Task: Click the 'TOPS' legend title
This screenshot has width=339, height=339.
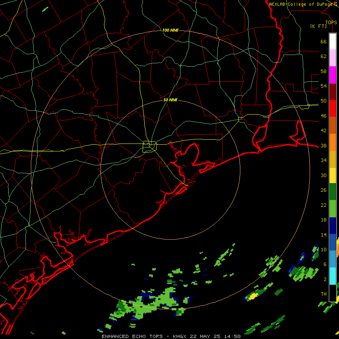Action: (x=331, y=23)
